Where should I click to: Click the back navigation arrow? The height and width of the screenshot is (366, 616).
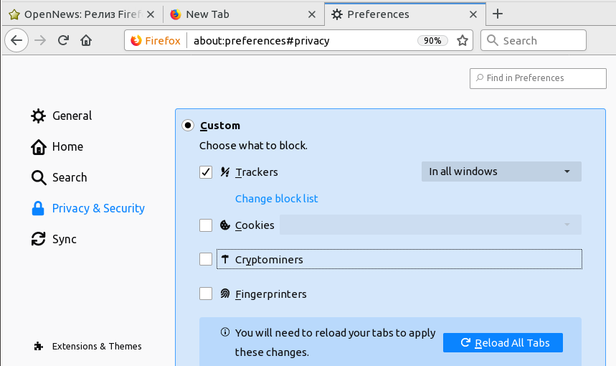[17, 41]
